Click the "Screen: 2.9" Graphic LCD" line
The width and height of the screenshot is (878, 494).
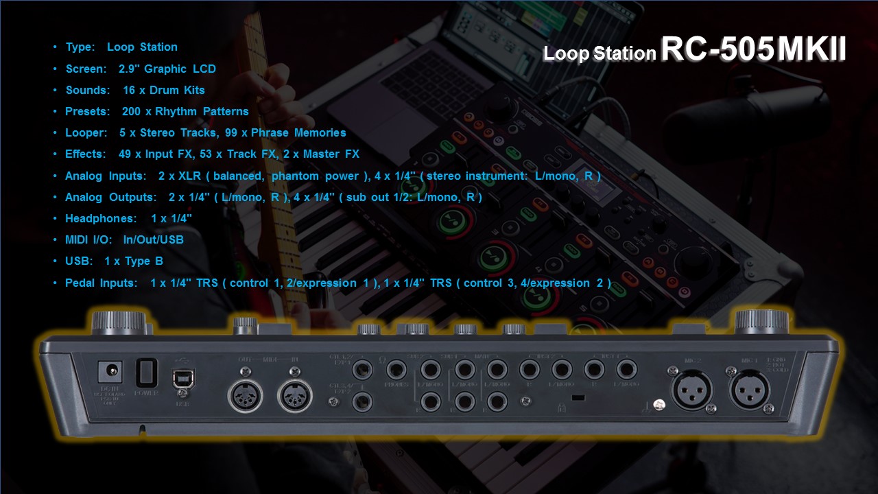pos(141,69)
